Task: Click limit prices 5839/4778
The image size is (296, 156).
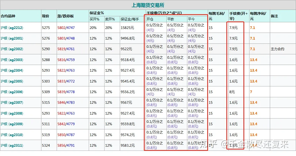Action: tap(66, 92)
